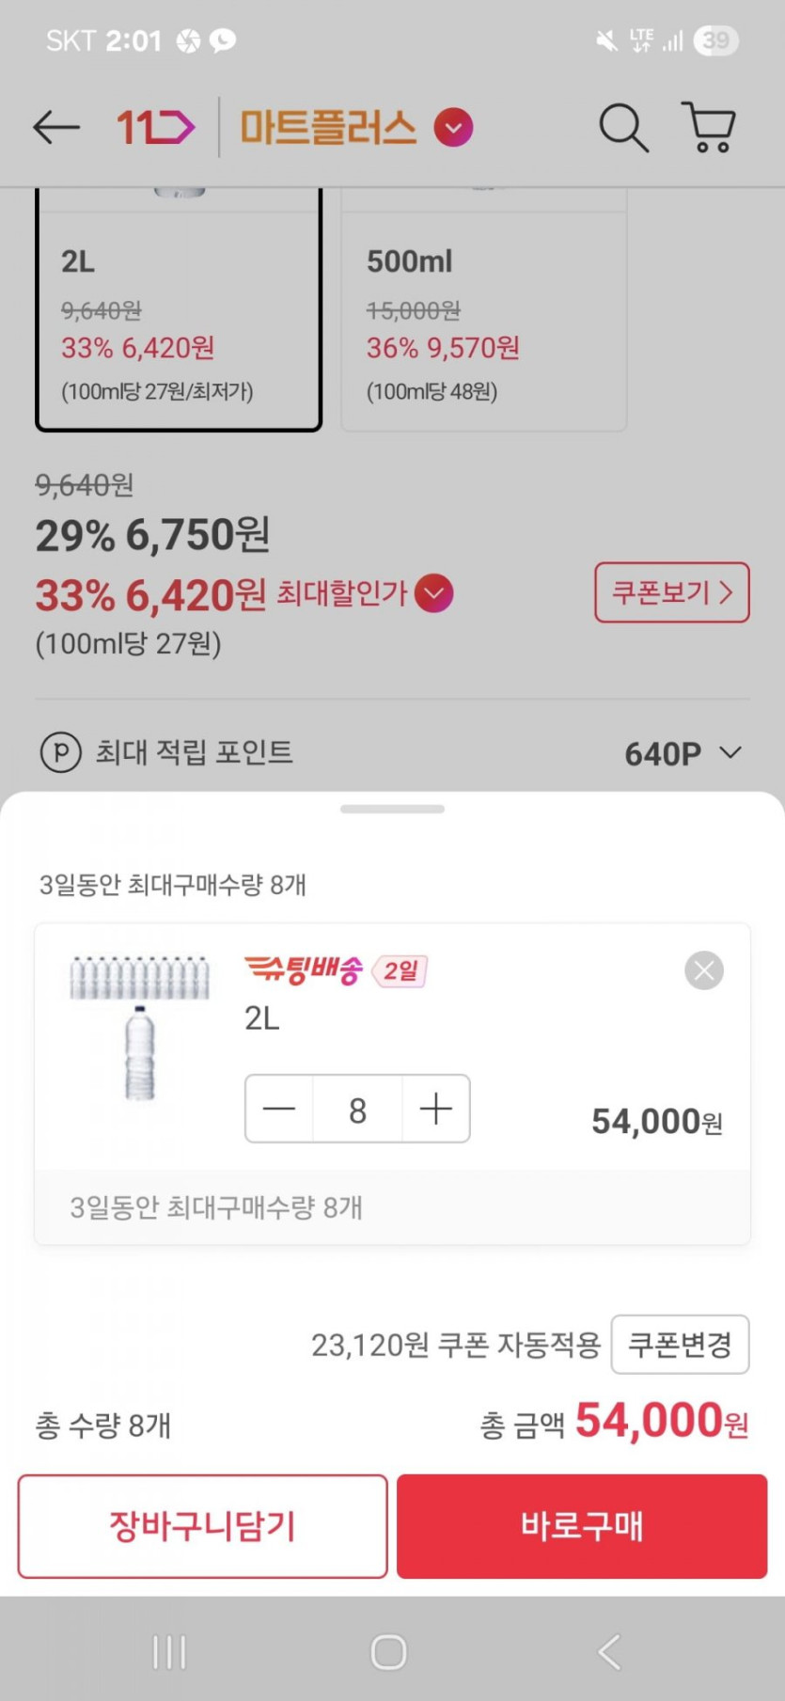Open the 11st logo home
The width and height of the screenshot is (785, 1701).
[x=155, y=127]
